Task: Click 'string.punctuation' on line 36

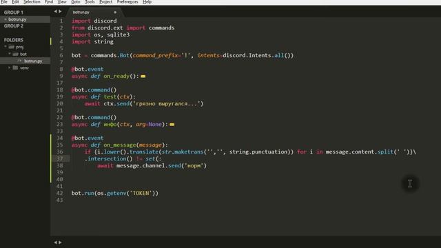Action: (258, 152)
